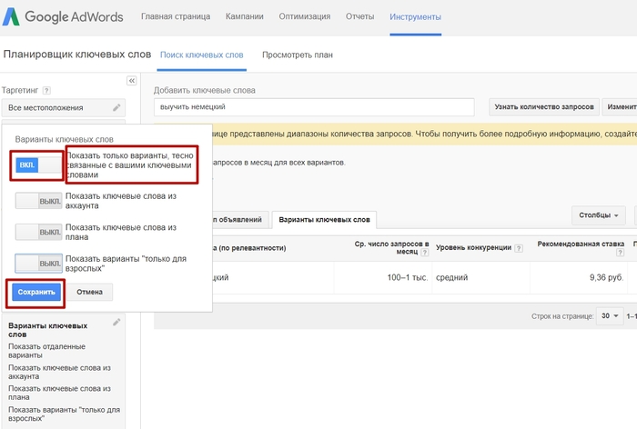Toggle the adults-only variants switch

[38, 264]
